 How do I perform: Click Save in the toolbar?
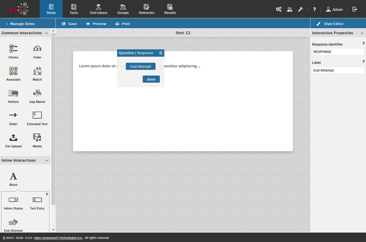coord(69,24)
